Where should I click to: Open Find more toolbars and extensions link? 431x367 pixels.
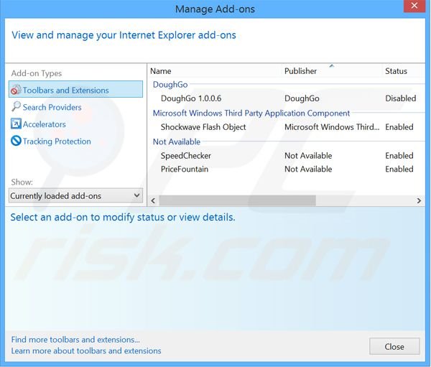[75, 340]
